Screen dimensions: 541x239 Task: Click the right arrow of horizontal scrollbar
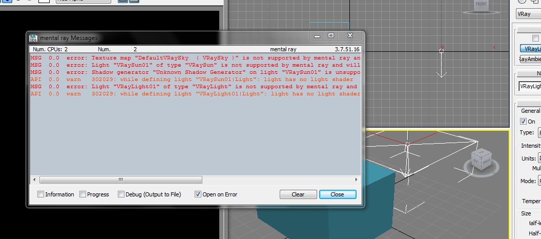pos(356,180)
